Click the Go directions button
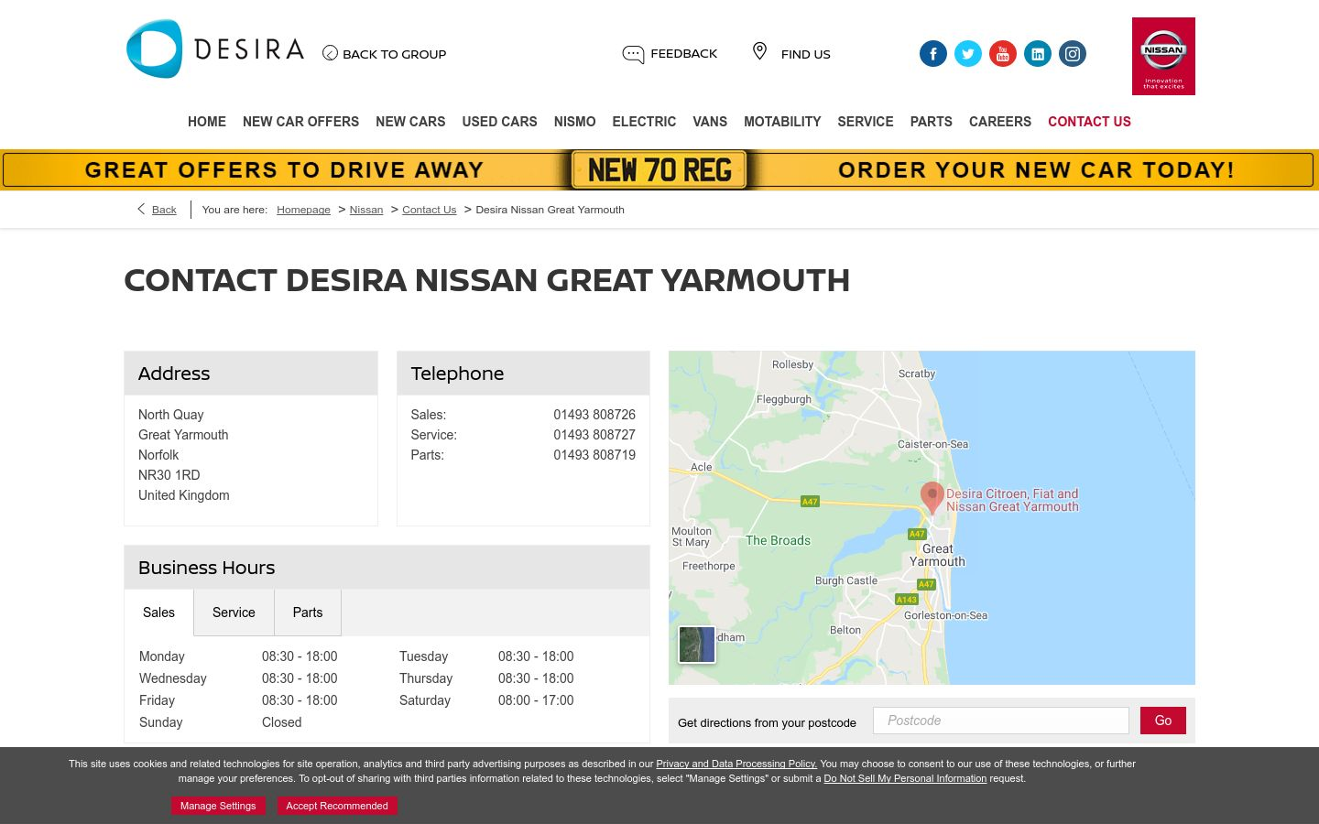 pos(1163,721)
